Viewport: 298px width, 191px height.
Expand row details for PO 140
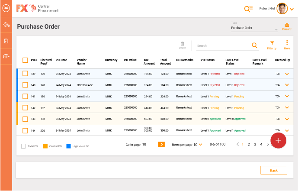(286, 85)
